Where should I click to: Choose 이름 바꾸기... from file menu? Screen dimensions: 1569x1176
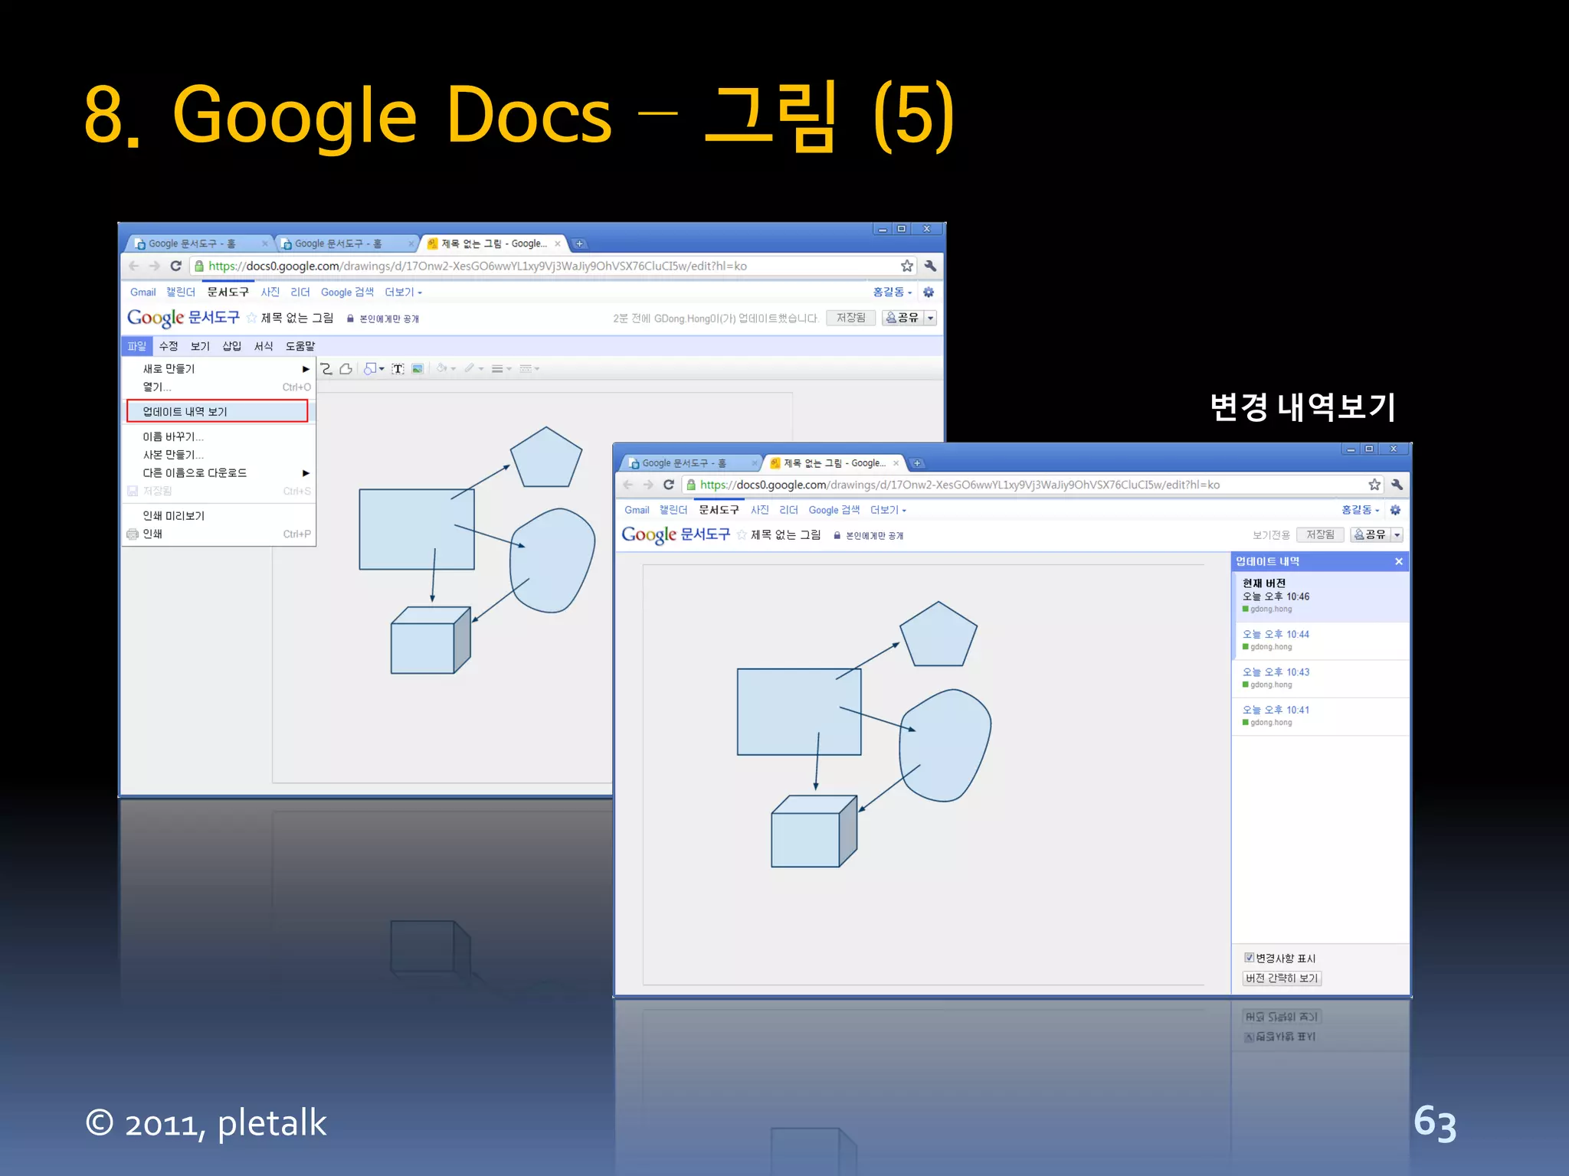(x=219, y=436)
